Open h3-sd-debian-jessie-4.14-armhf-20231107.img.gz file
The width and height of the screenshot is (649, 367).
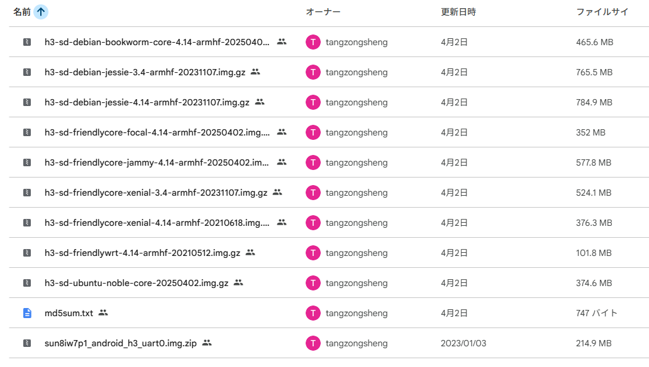pyautogui.click(x=147, y=102)
